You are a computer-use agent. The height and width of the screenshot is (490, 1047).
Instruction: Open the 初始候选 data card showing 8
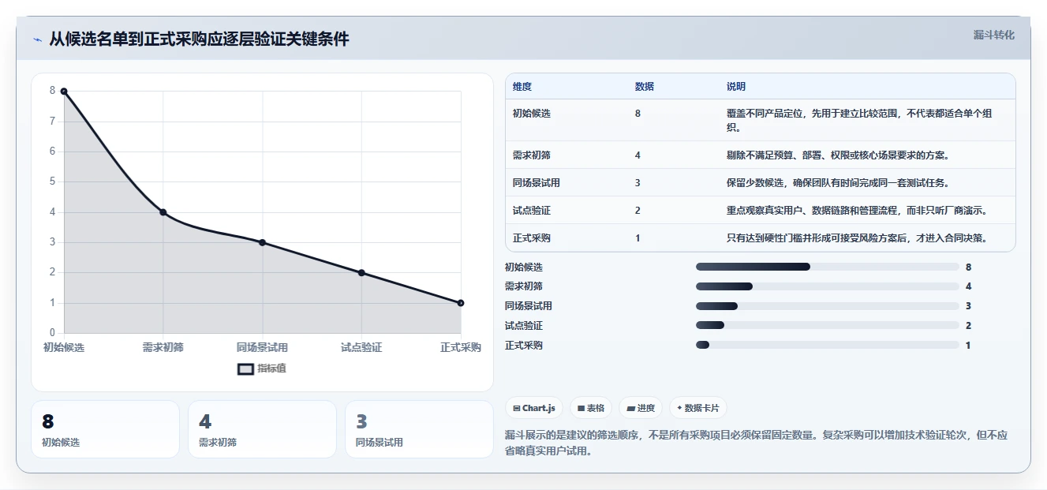point(105,429)
